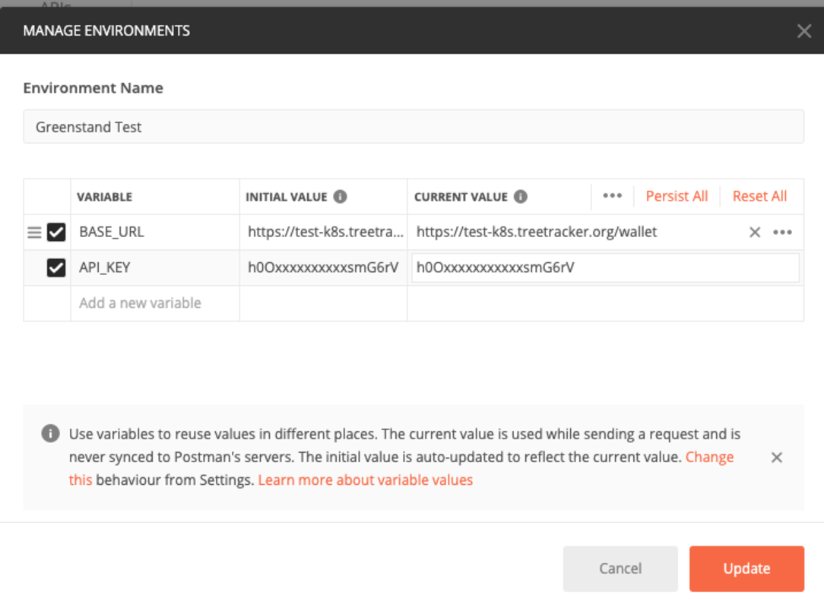The width and height of the screenshot is (824, 608).
Task: Focus the Environment Name field
Action: click(414, 127)
